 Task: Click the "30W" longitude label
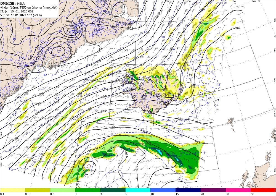point(103,1)
